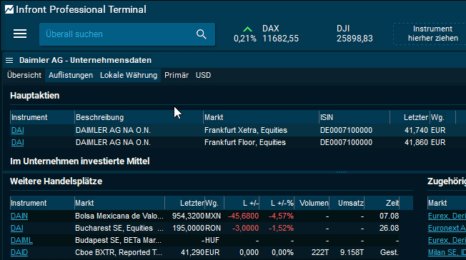Click the search magnifier icon
Screen dimensions: 466x260
[x=202, y=34]
